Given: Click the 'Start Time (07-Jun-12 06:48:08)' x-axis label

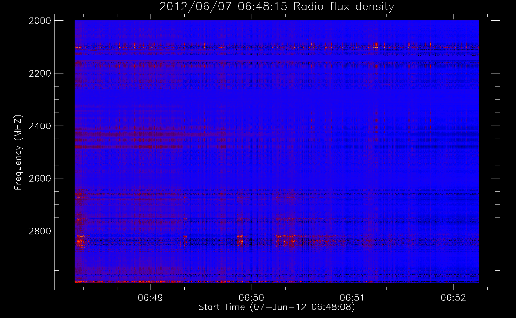Looking at the screenshot, I should [x=276, y=307].
